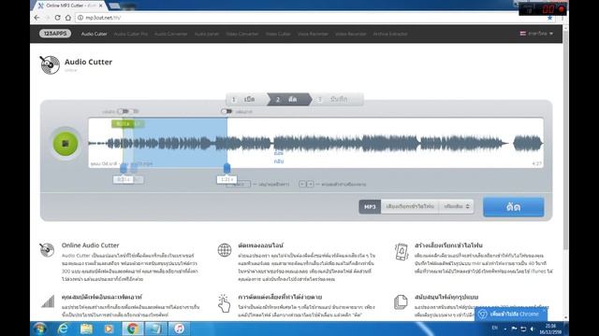Select the iPhone ringtone format button
This screenshot has width=599, height=336.
(410, 206)
